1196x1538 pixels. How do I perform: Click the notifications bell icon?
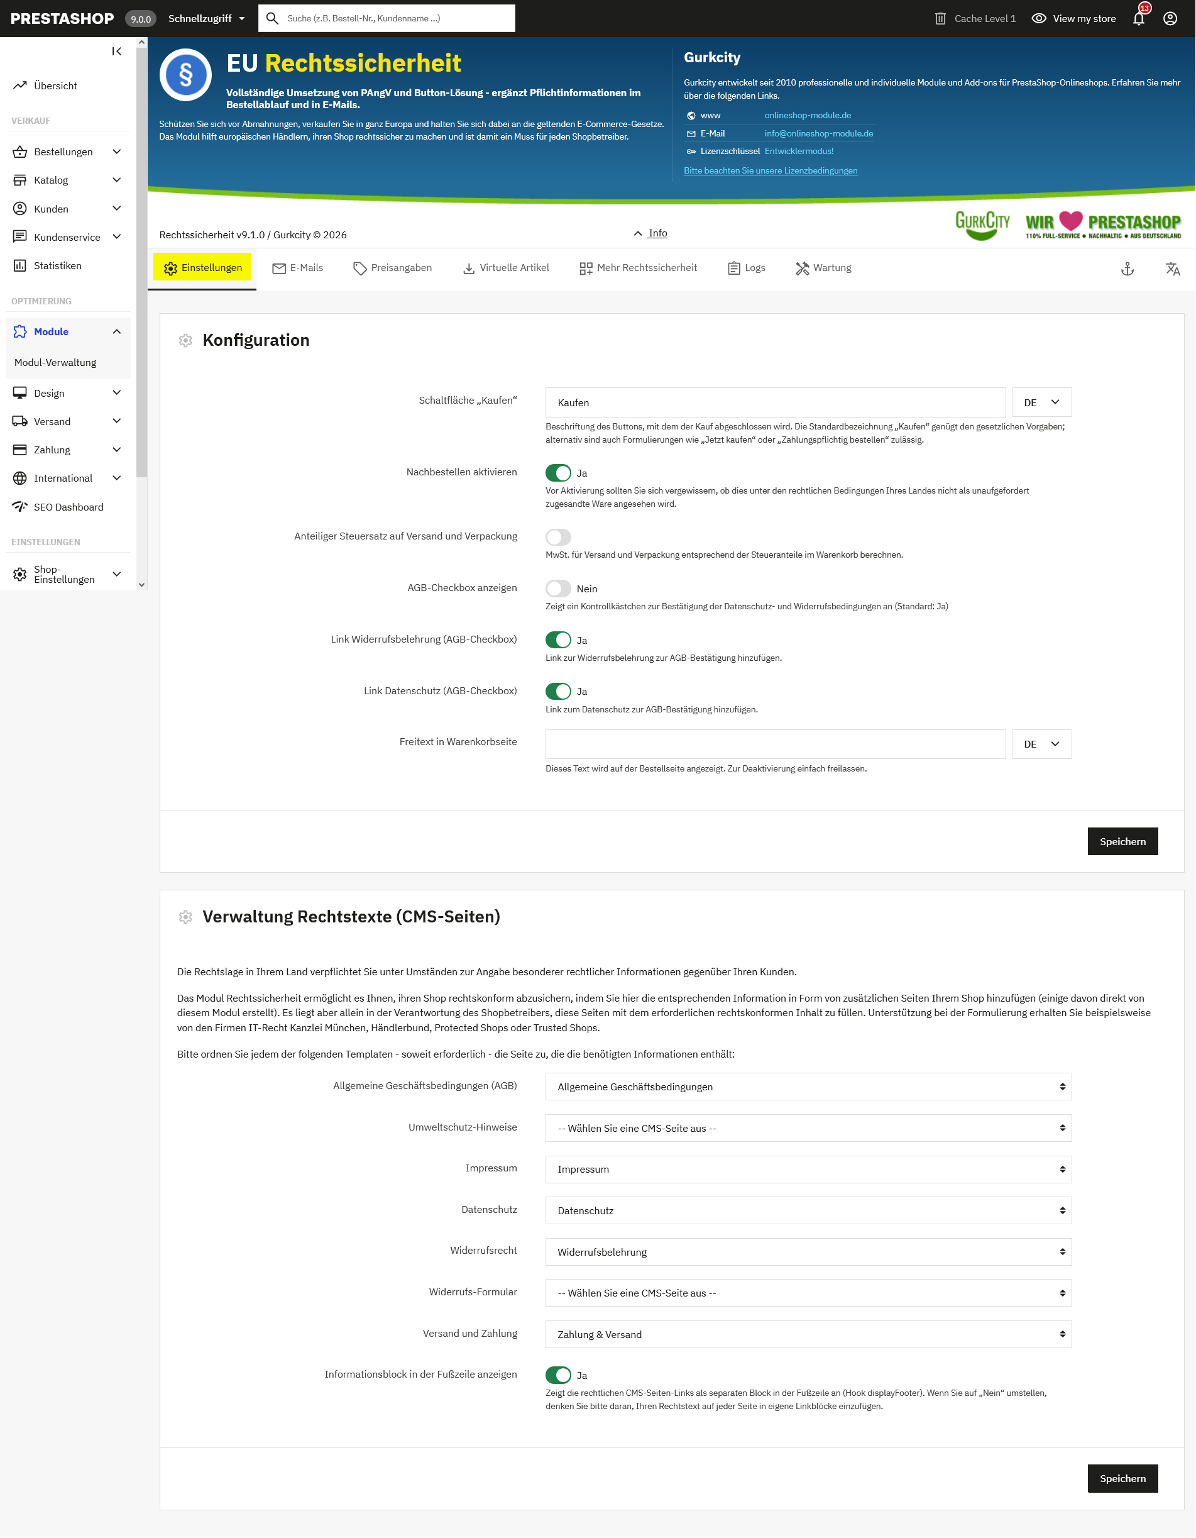tap(1138, 19)
